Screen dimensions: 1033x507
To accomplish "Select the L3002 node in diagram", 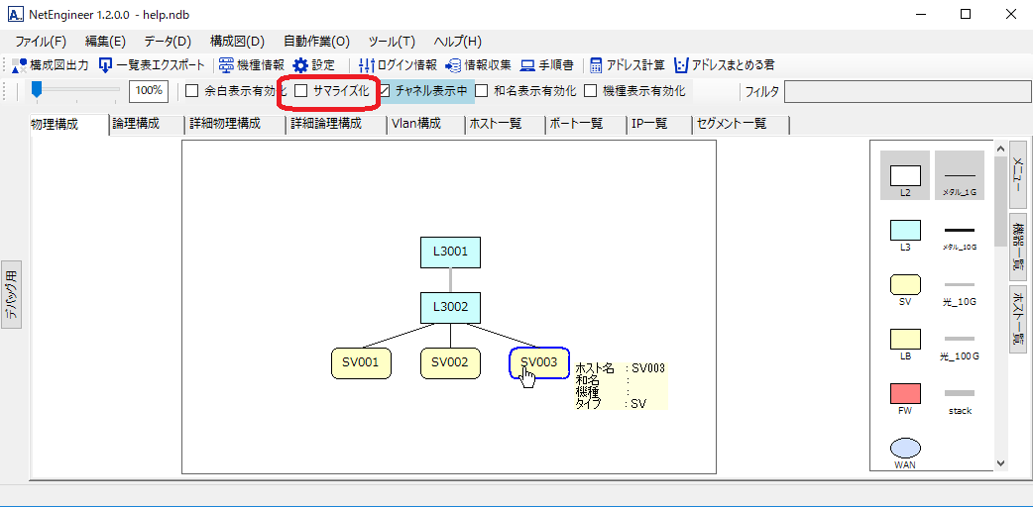I will (450, 307).
